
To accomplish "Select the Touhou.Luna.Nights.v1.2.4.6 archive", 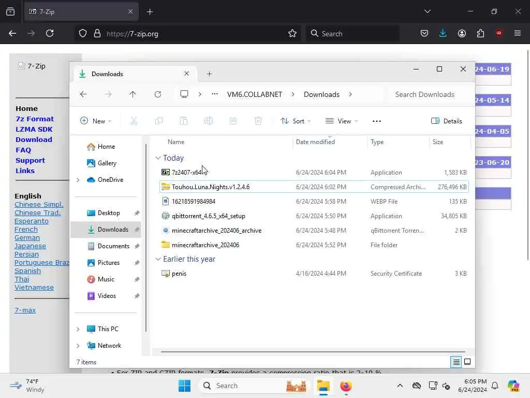I will pyautogui.click(x=314, y=187).
